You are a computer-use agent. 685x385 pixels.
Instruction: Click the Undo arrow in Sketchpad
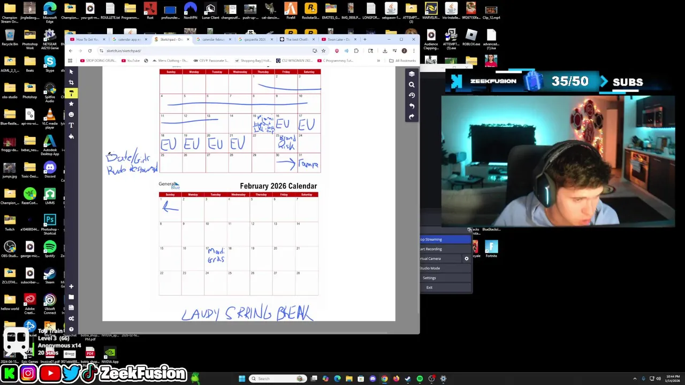click(x=412, y=106)
